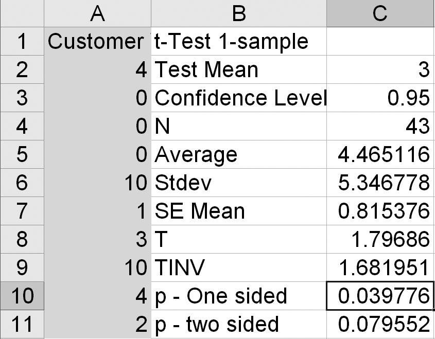Click the Stdev value 5.346778
The image size is (435, 339).
(x=380, y=183)
